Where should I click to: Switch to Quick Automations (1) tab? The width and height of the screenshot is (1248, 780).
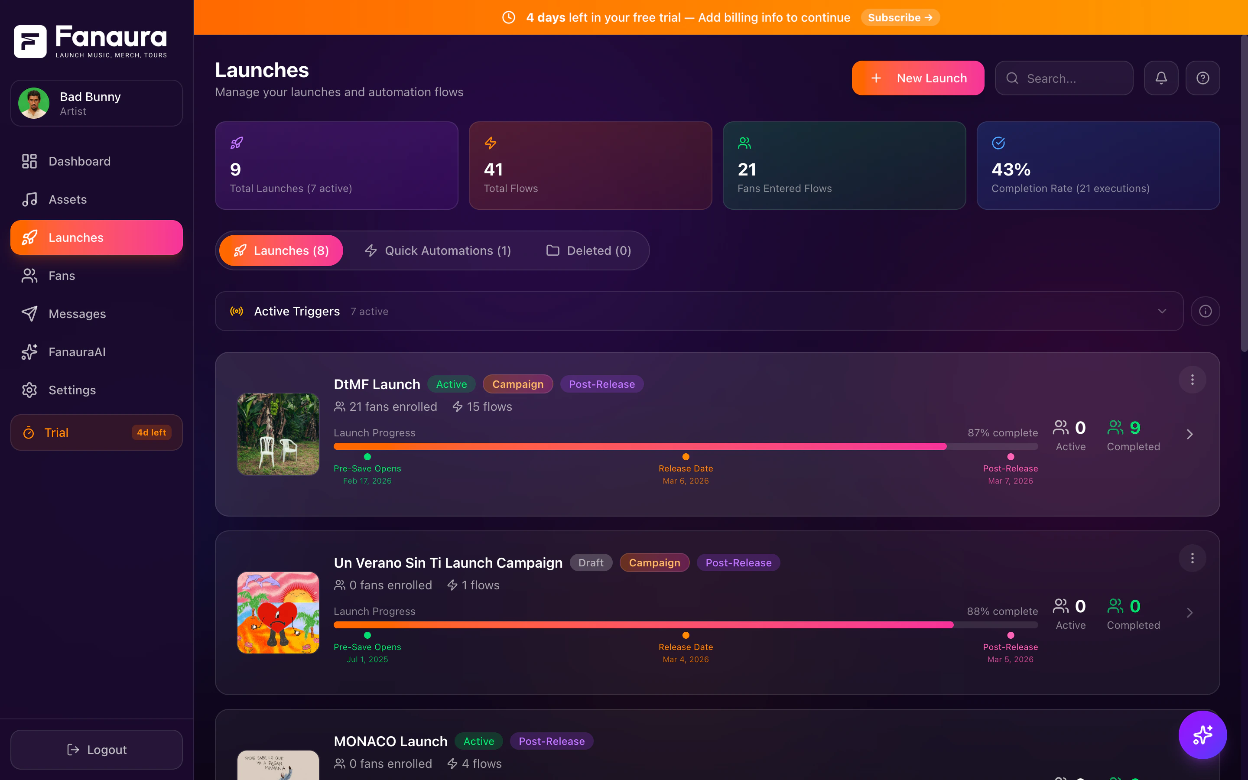pos(438,250)
